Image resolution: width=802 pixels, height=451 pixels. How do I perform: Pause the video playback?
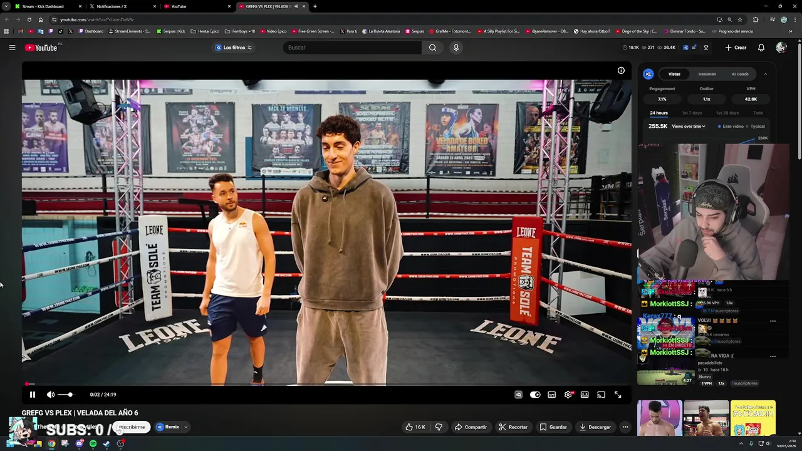pos(33,395)
